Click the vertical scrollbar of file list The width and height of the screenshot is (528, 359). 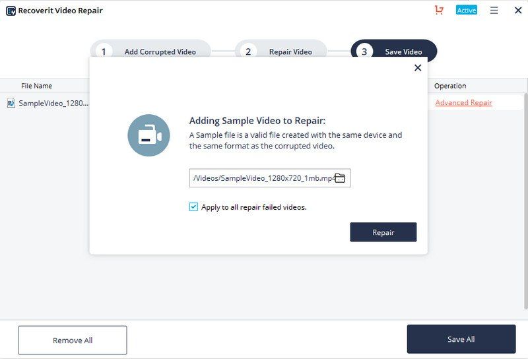525,201
